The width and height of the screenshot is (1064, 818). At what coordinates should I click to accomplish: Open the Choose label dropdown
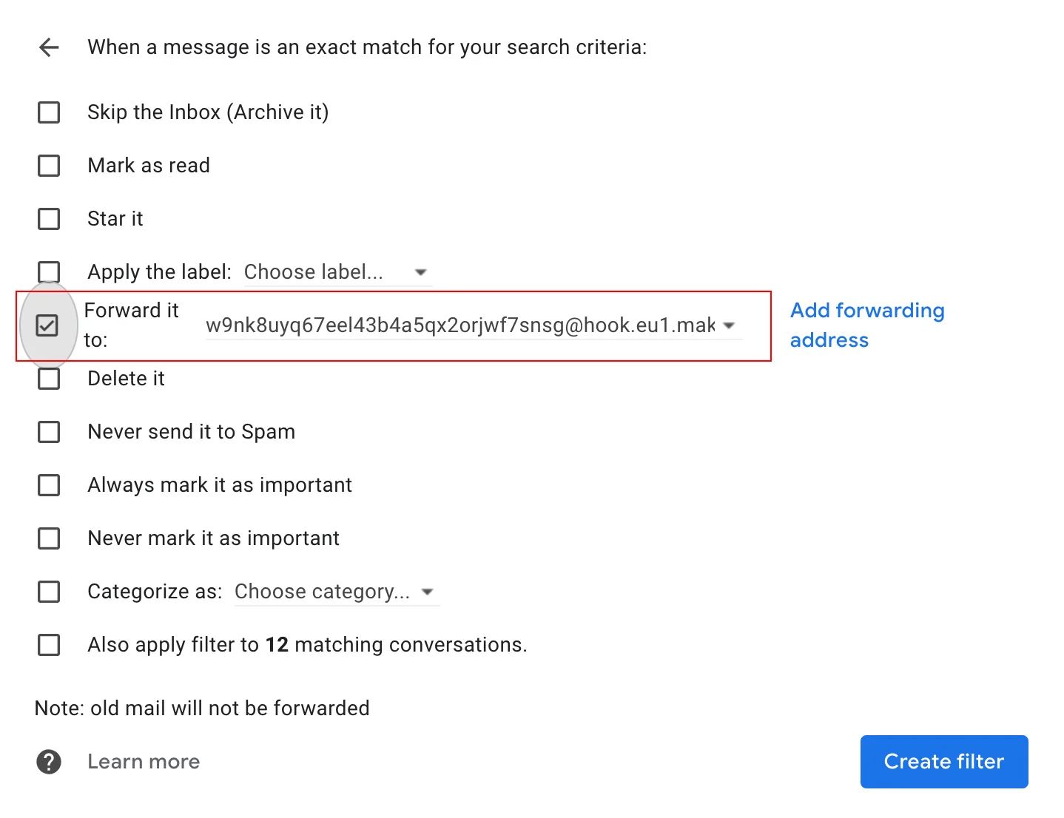point(337,272)
